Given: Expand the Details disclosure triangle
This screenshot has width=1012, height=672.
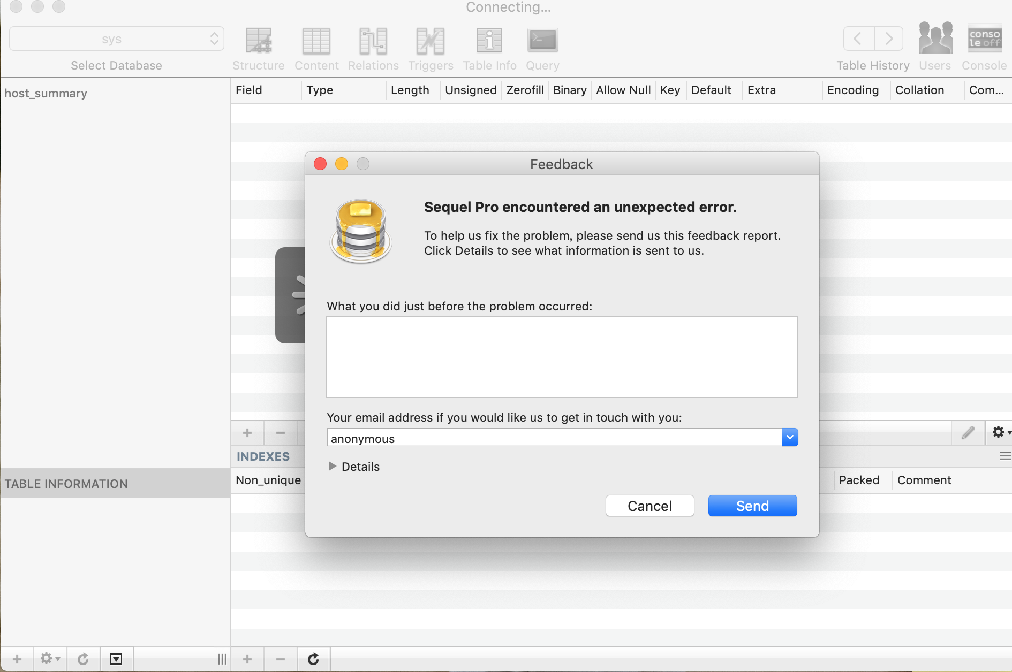Looking at the screenshot, I should coord(333,467).
